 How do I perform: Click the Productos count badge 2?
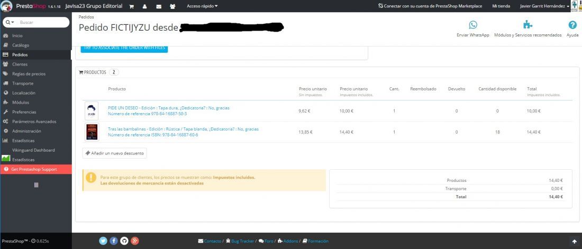(114, 72)
